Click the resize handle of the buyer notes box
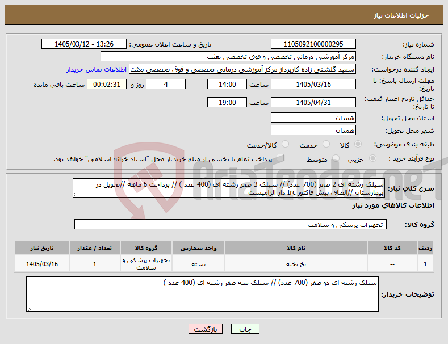The image size is (448, 344). point(29,309)
